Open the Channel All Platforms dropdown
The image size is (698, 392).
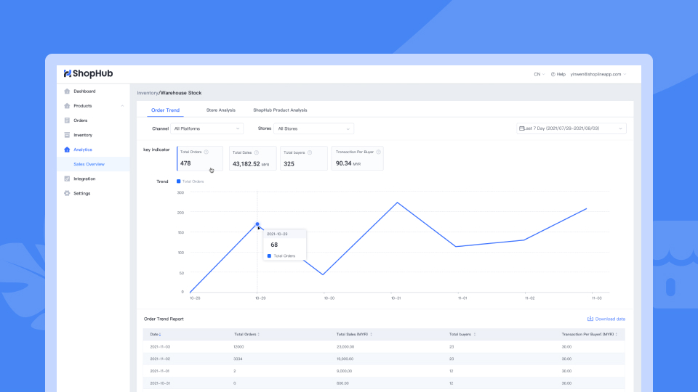coord(207,128)
